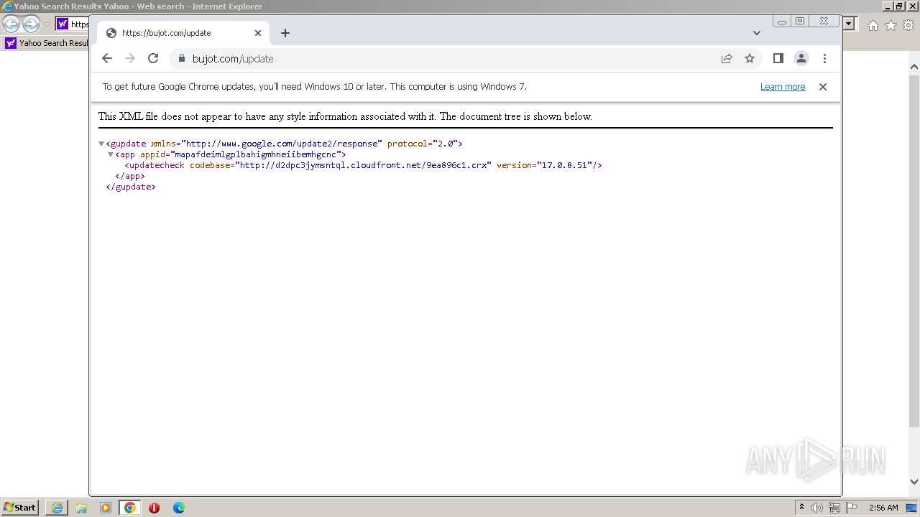Show hidden system tray icons
The height and width of the screenshot is (517, 920).
click(x=802, y=508)
